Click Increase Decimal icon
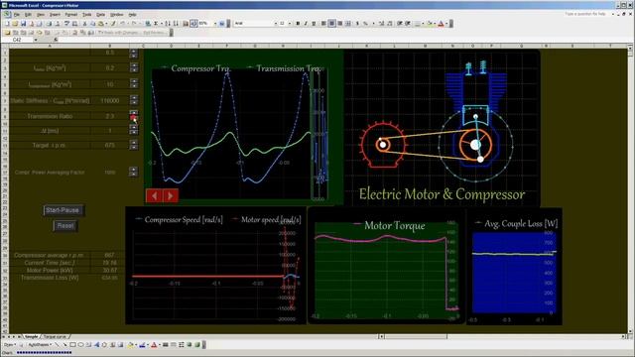This screenshot has width=635, height=357. (x=381, y=24)
